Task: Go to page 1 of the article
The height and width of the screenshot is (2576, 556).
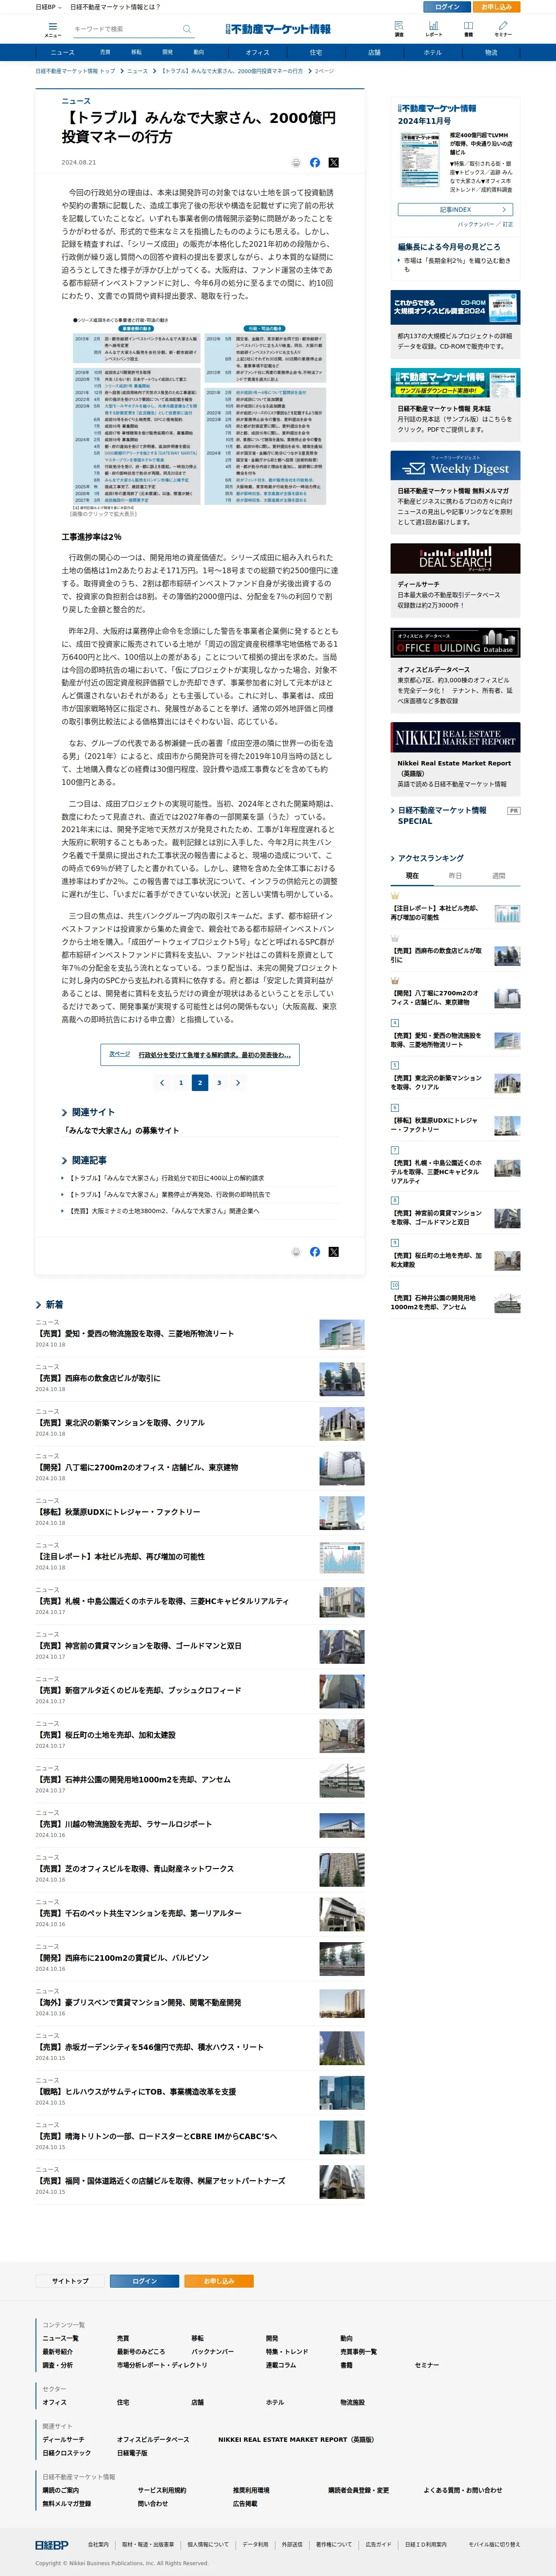Action: [181, 1082]
